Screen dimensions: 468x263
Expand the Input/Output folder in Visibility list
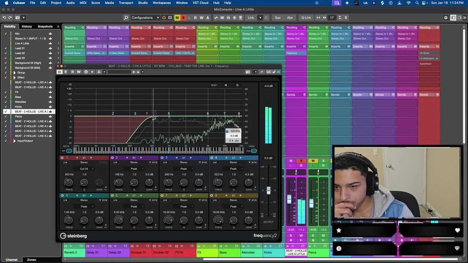coord(15,141)
